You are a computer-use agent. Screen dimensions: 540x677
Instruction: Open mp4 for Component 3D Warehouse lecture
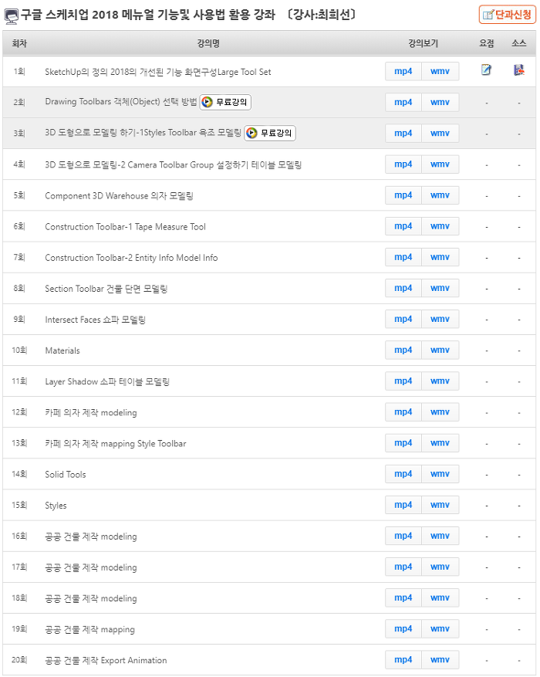click(403, 195)
